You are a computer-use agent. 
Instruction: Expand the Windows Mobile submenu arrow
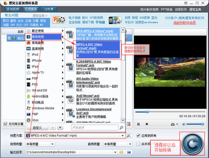(x=62, y=108)
